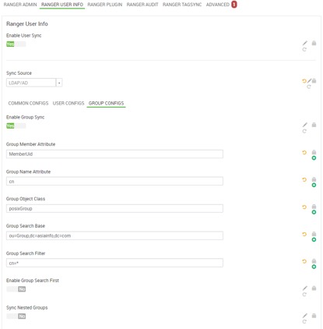Click the refresh icon for Sync Source

pyautogui.click(x=309, y=87)
